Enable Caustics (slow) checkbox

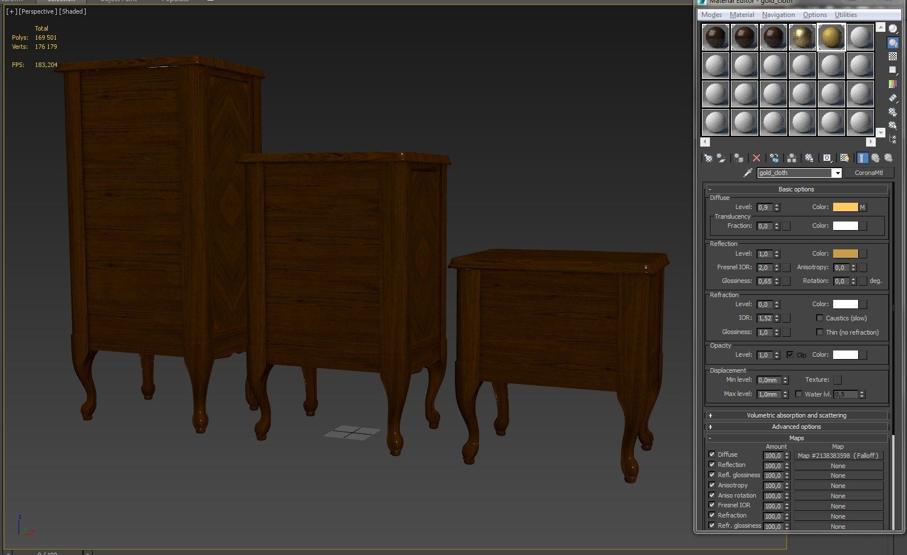(820, 318)
